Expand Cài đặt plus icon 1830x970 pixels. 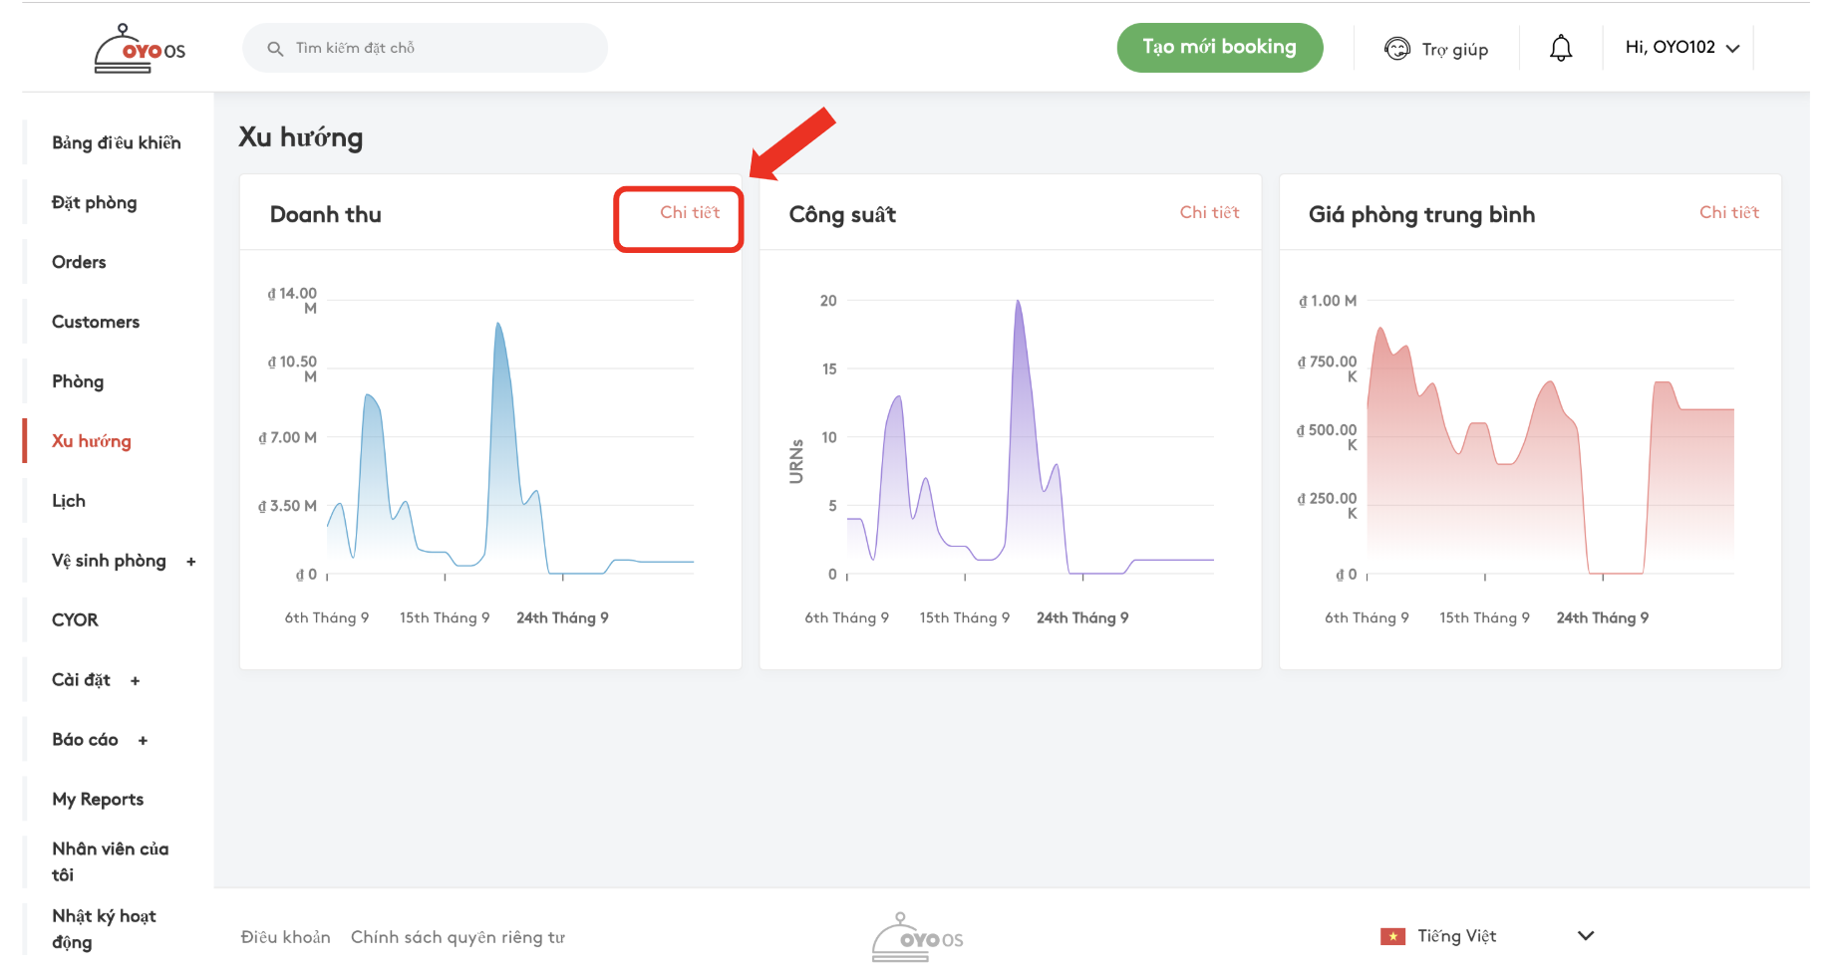click(136, 681)
